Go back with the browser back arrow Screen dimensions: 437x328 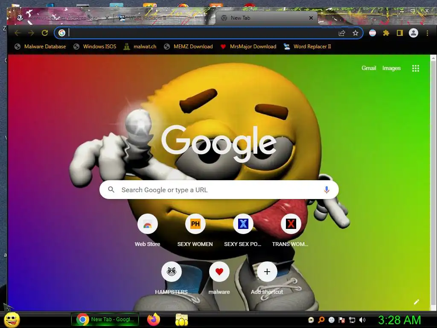[17, 33]
